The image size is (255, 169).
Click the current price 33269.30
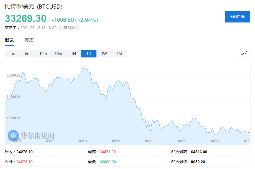[25, 19]
